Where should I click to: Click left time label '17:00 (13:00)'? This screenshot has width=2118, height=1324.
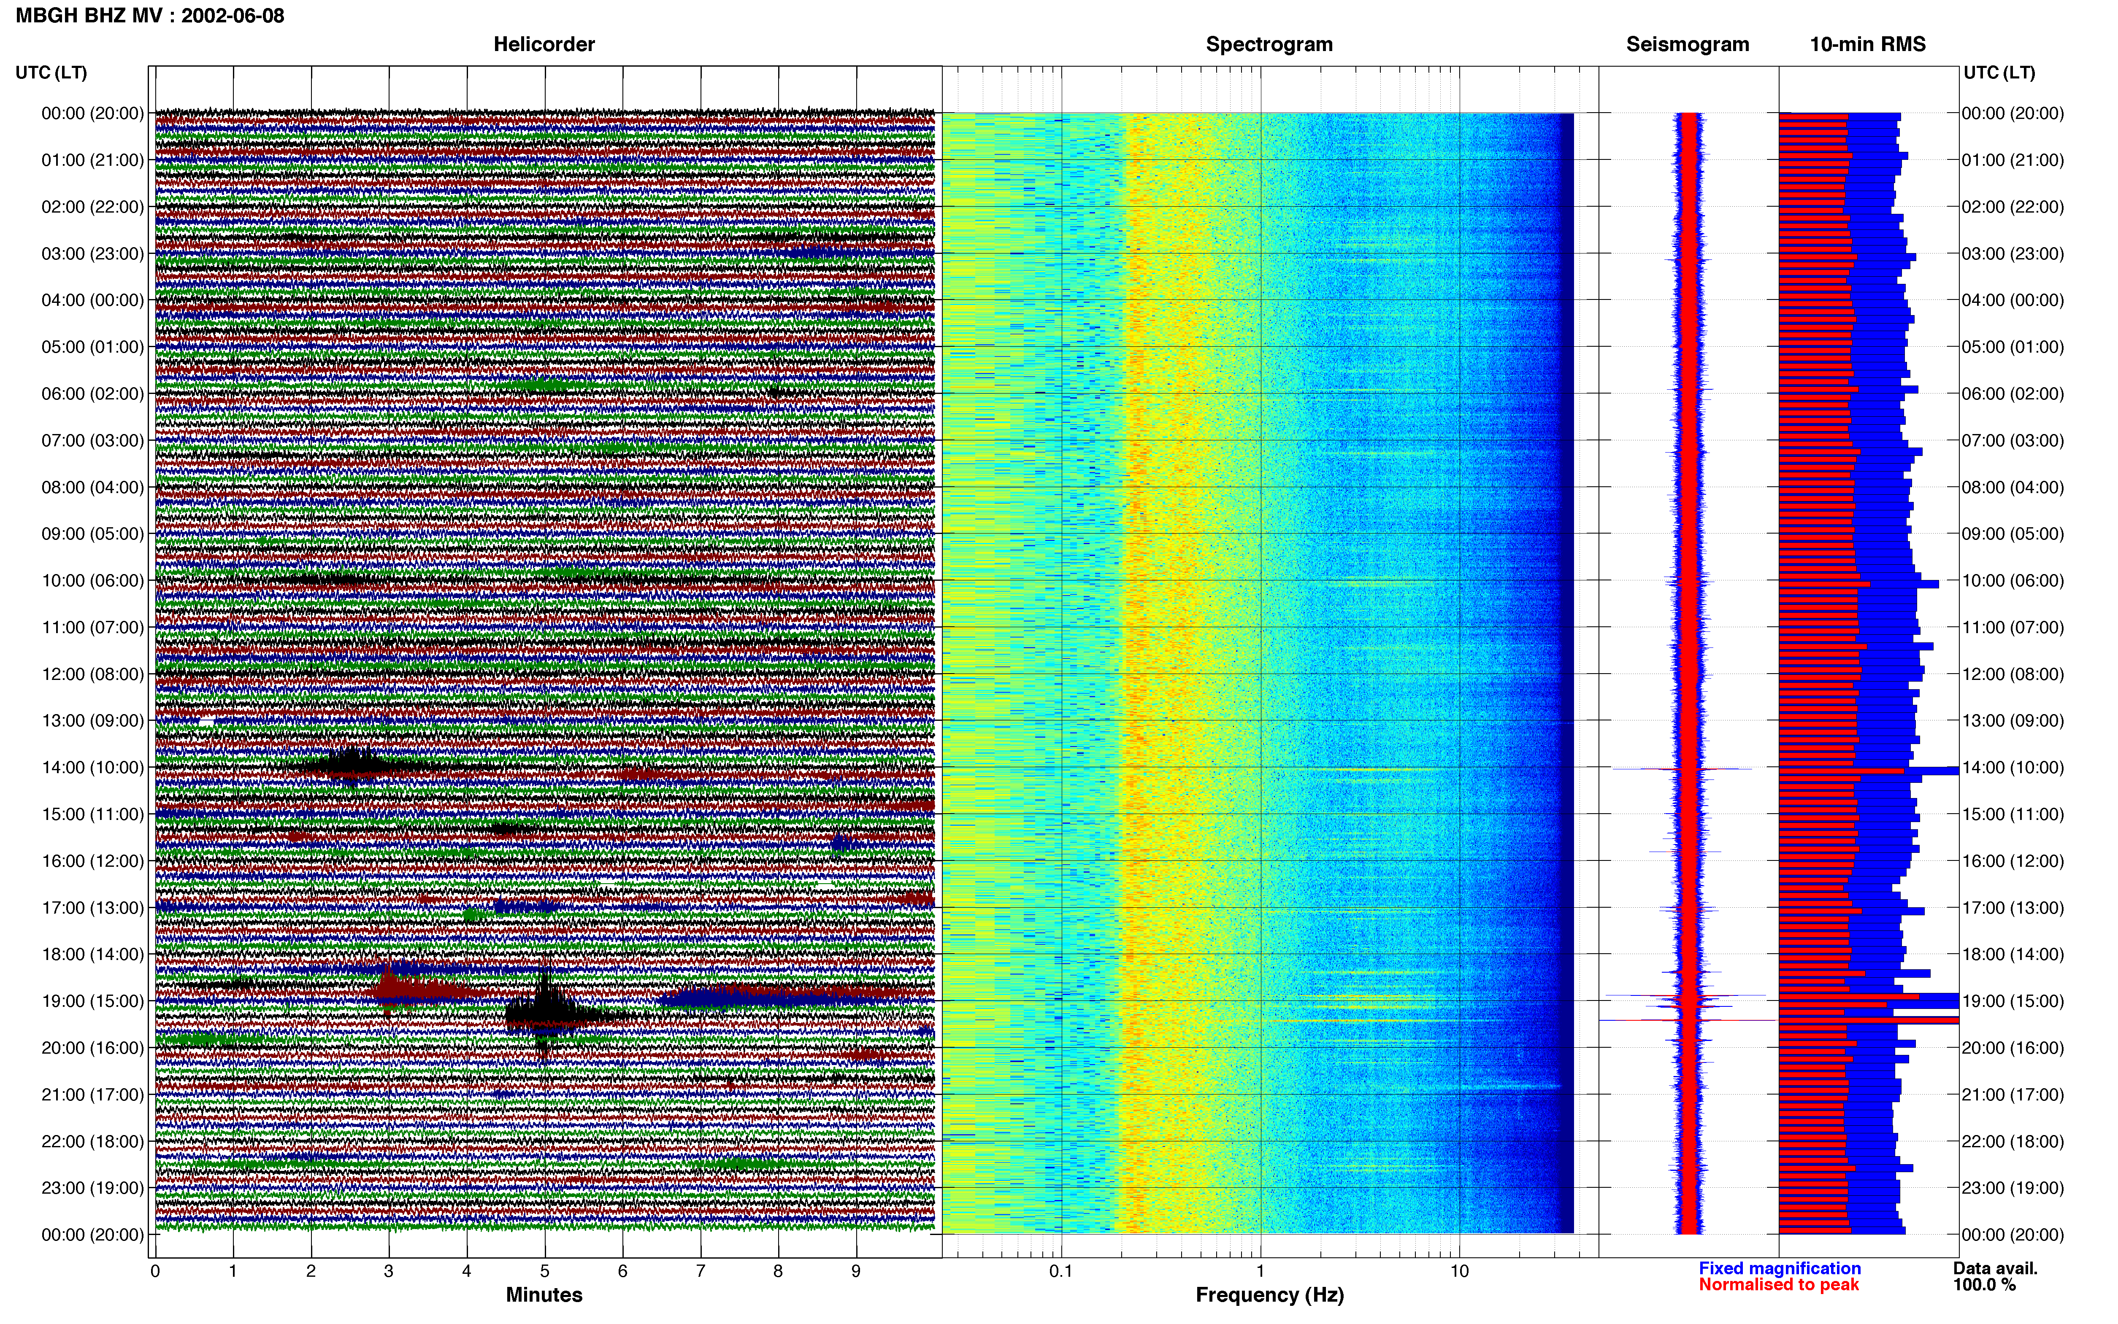pyautogui.click(x=93, y=907)
